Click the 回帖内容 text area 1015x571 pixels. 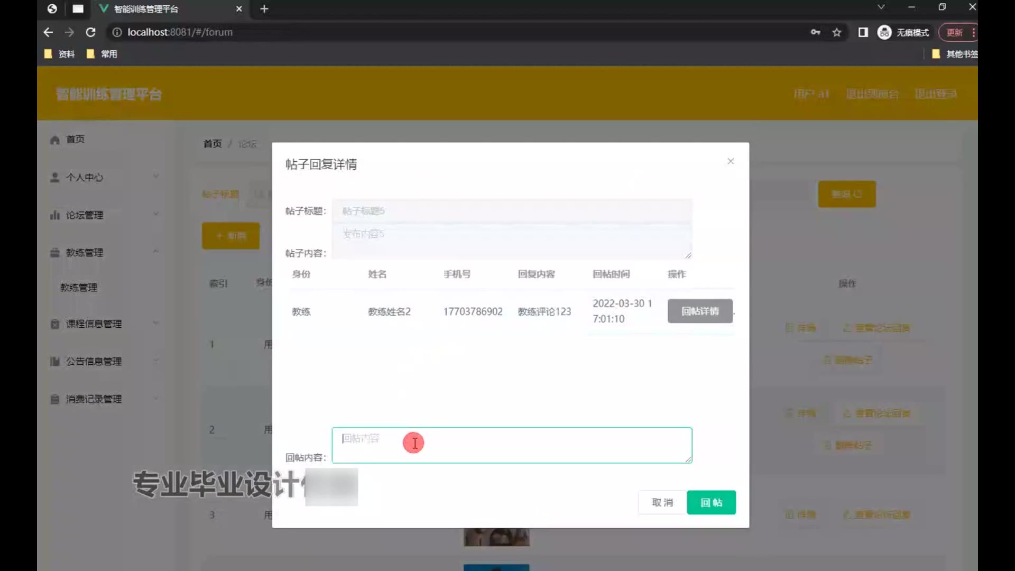coord(511,445)
